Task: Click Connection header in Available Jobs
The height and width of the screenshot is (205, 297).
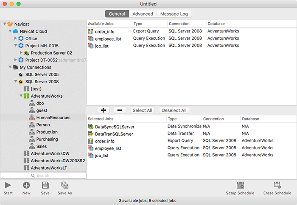Action: pyautogui.click(x=187, y=24)
